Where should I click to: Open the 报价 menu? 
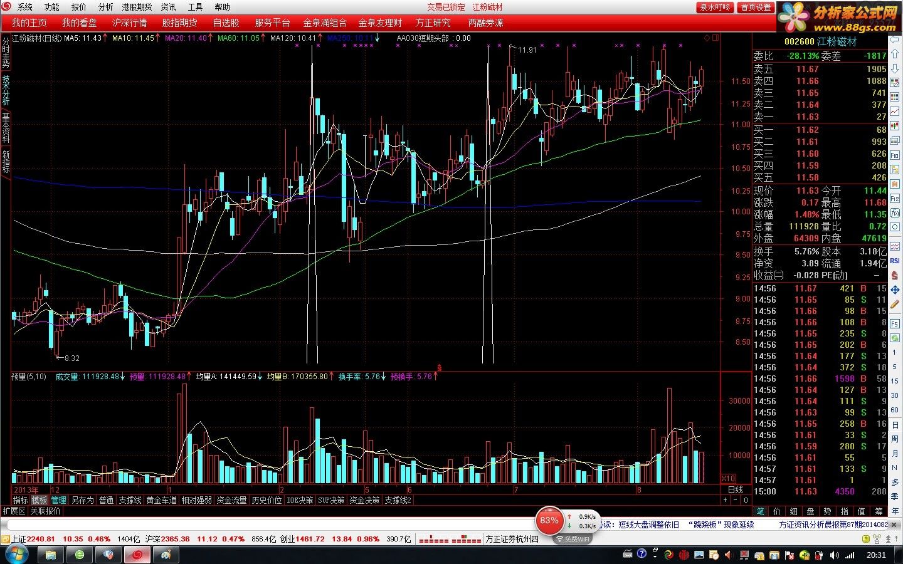tap(79, 7)
